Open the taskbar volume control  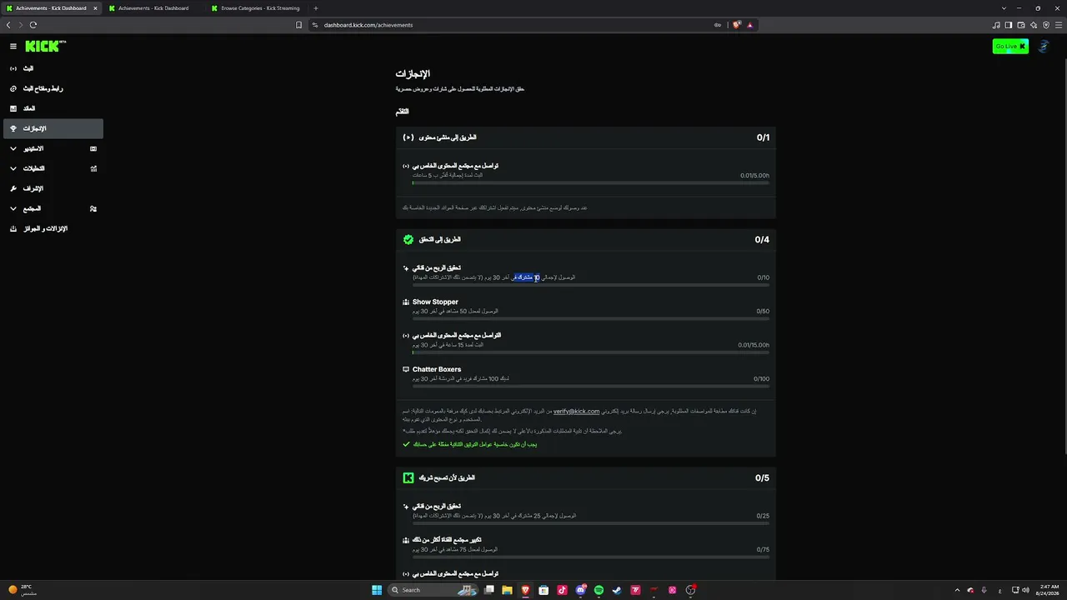coord(1024,590)
